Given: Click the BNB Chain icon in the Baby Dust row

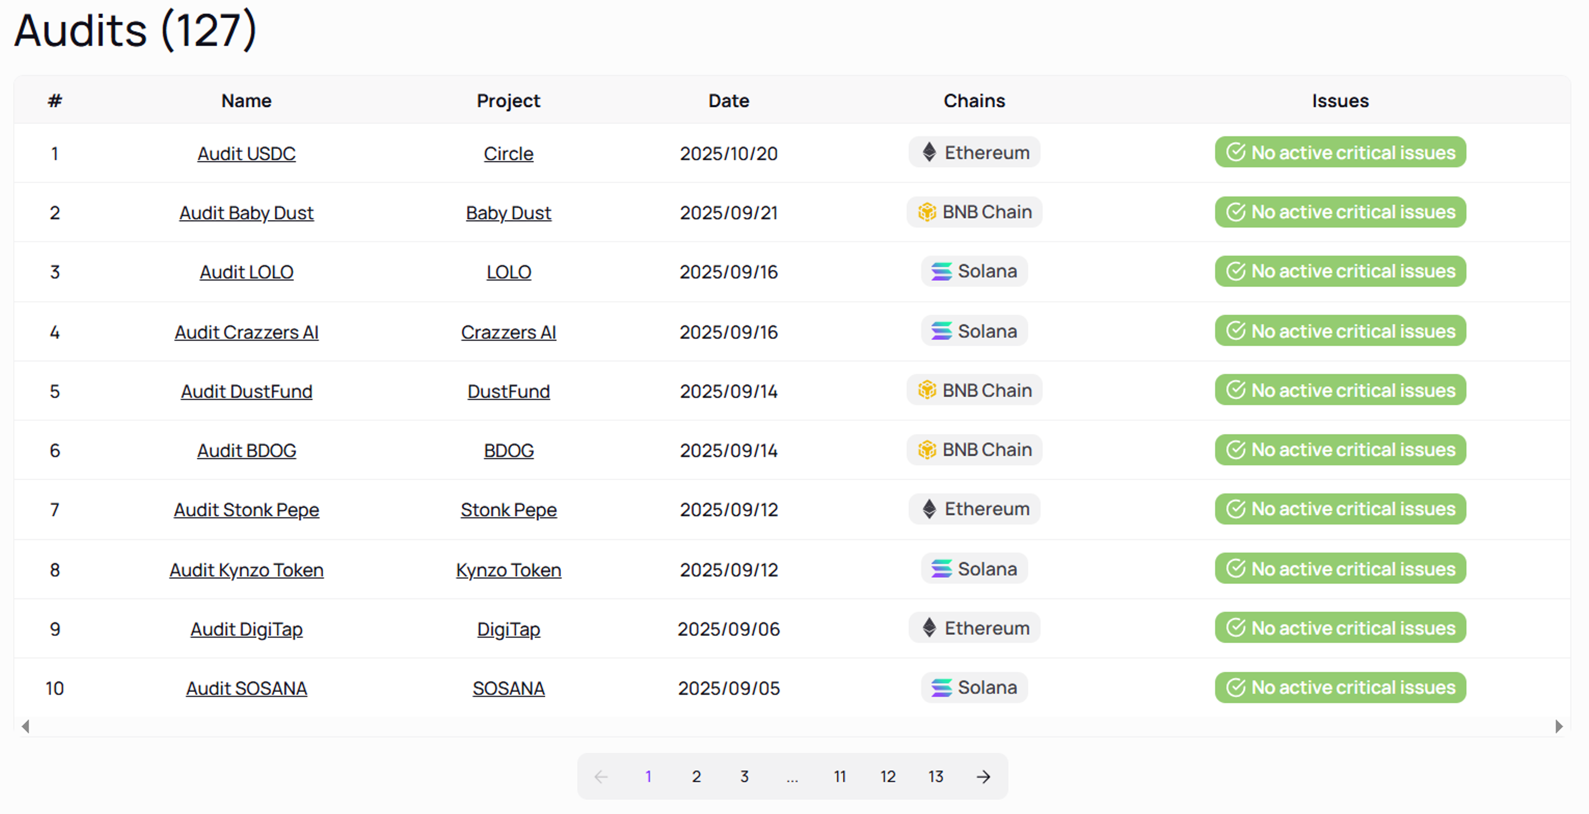Looking at the screenshot, I should pyautogui.click(x=927, y=212).
